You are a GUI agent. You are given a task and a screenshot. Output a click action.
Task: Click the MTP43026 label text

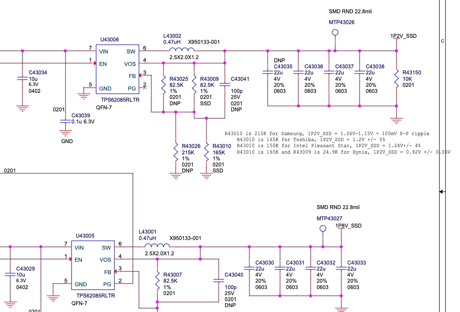(342, 22)
